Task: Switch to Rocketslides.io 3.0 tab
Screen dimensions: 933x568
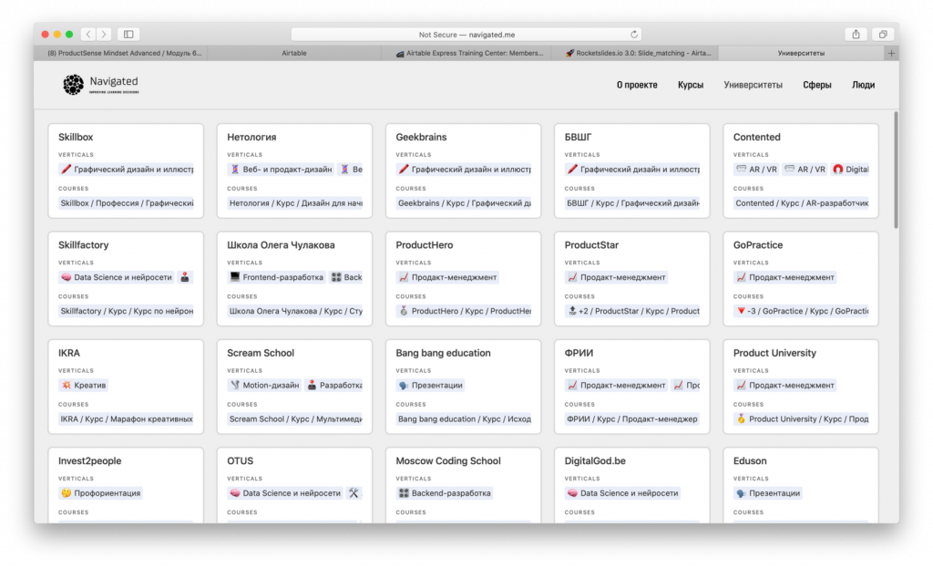Action: tap(637, 53)
